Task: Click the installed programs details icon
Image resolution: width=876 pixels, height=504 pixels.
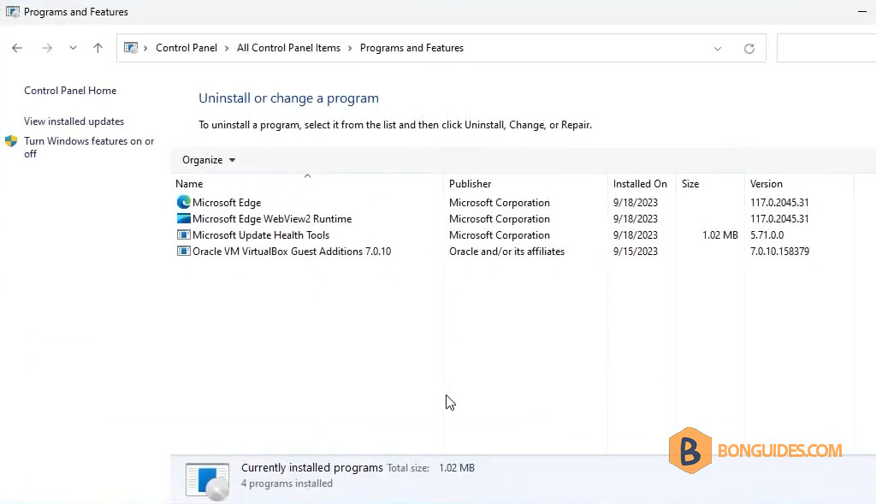Action: pos(207,481)
